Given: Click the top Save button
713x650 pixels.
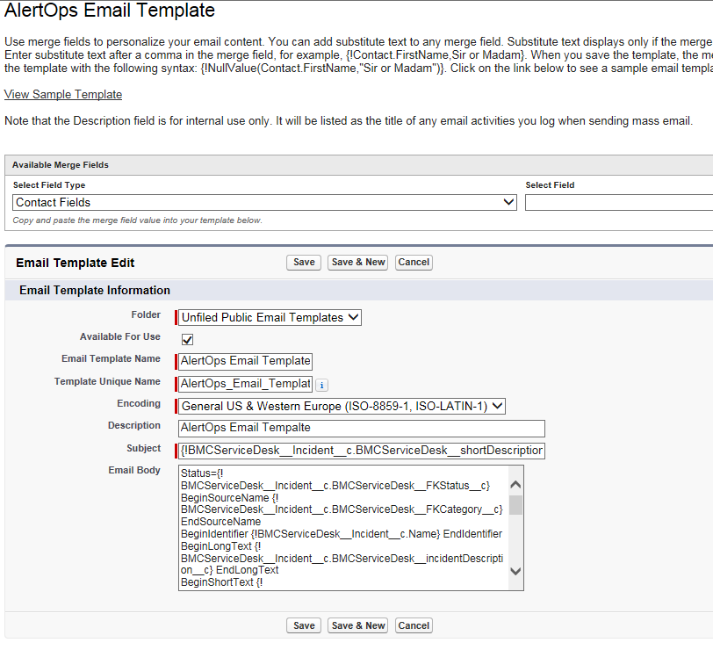Looking at the screenshot, I should (303, 262).
